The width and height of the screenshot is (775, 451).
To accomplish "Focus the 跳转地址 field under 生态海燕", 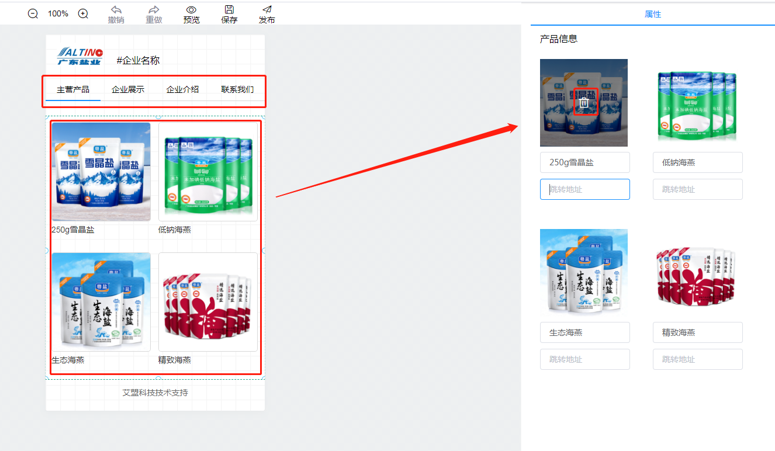I will [x=585, y=359].
